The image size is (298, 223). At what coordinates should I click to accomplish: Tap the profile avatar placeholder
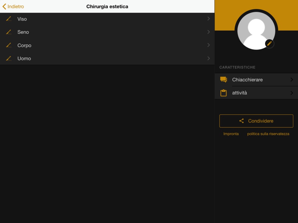coord(256,31)
